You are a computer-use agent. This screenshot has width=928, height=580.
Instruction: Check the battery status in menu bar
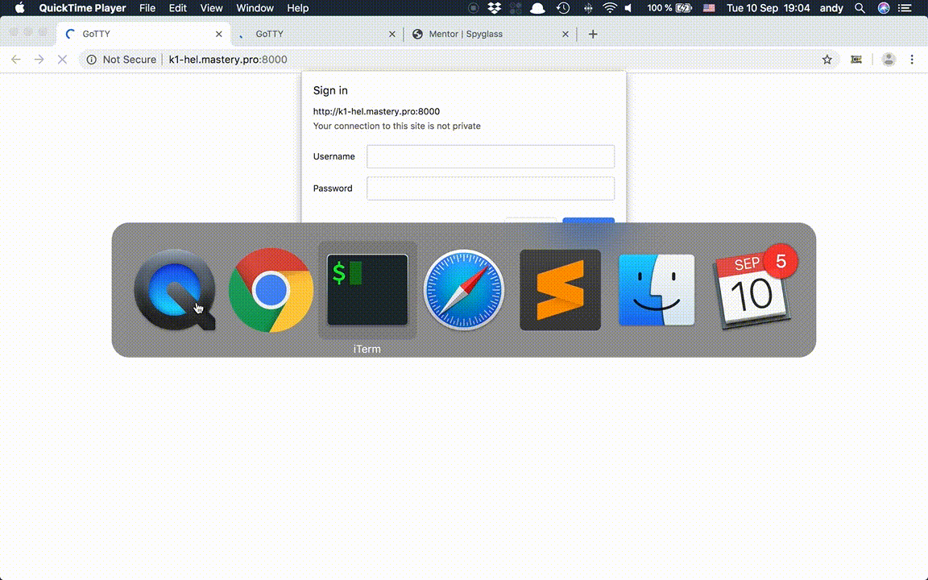[x=684, y=8]
